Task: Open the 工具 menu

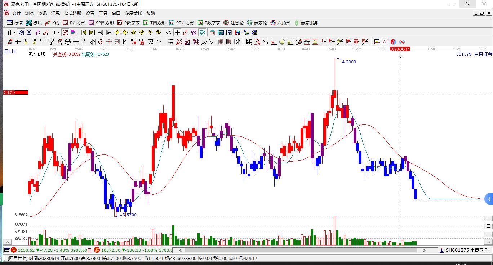Action: coord(103,13)
